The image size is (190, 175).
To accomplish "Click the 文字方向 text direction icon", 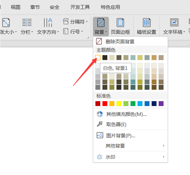I will tap(48, 22).
